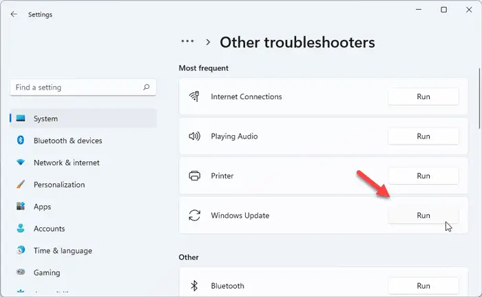Click the Gaming controller icon
482x297 pixels.
[21, 273]
